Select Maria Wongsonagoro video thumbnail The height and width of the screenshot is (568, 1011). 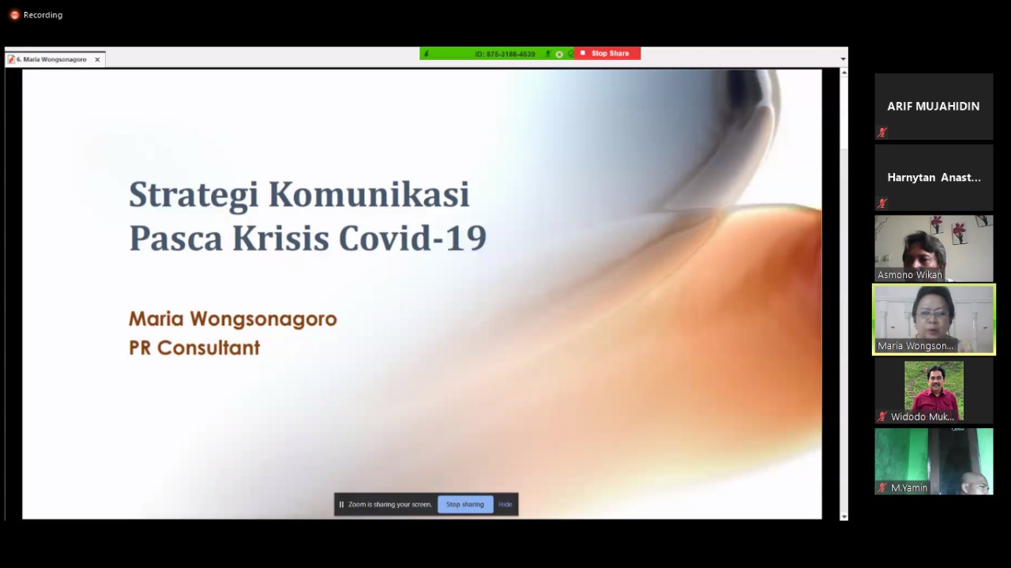(934, 319)
